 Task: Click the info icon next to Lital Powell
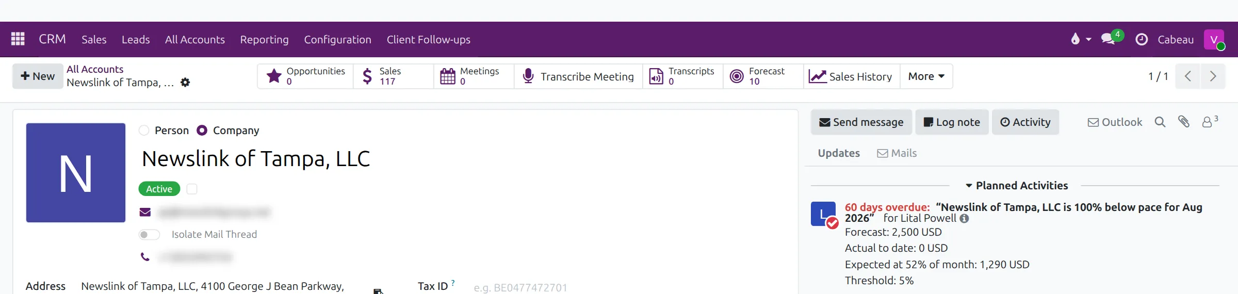click(x=964, y=218)
